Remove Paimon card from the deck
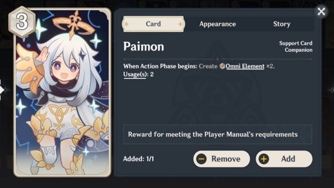 tap(221, 159)
